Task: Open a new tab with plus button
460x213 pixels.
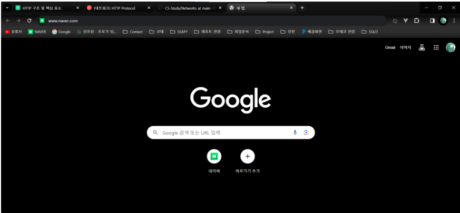Action: coord(302,8)
